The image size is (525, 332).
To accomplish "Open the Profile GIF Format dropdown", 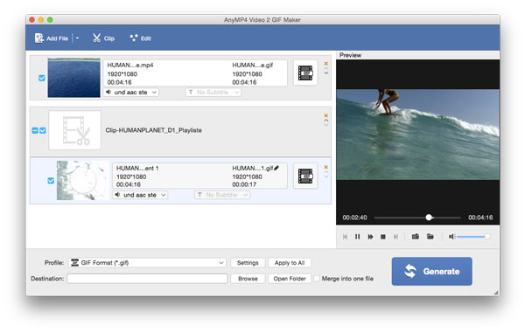I will tap(147, 263).
